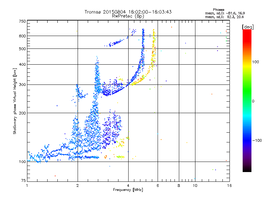Click the 'RwPretec (8p)' subtitle
The image size is (270, 202).
128,16
